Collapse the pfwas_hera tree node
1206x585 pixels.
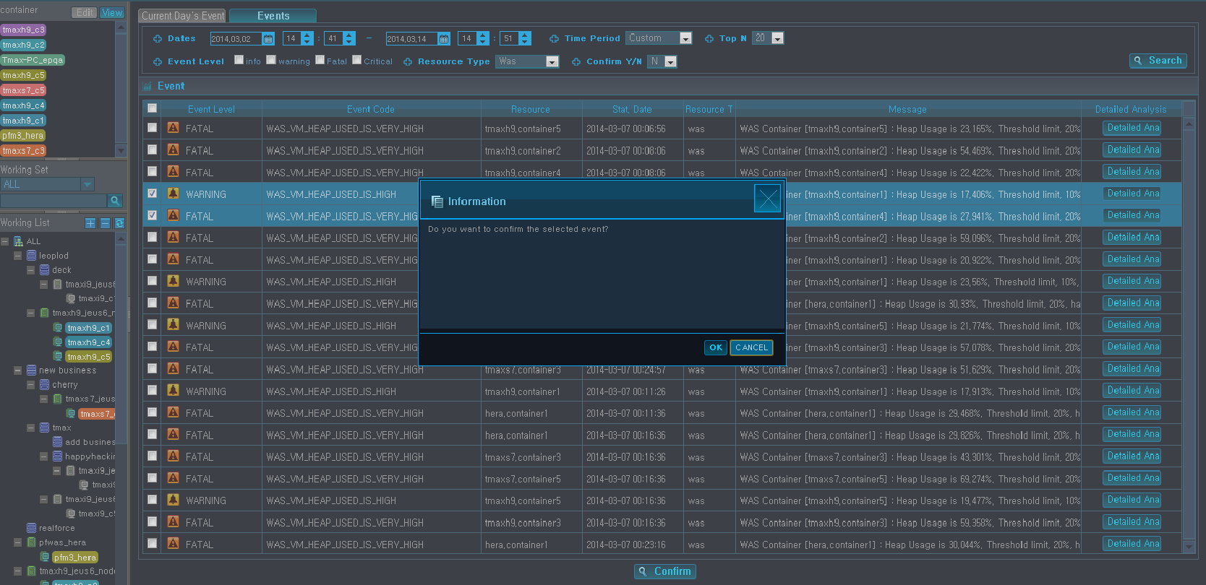pyautogui.click(x=17, y=542)
